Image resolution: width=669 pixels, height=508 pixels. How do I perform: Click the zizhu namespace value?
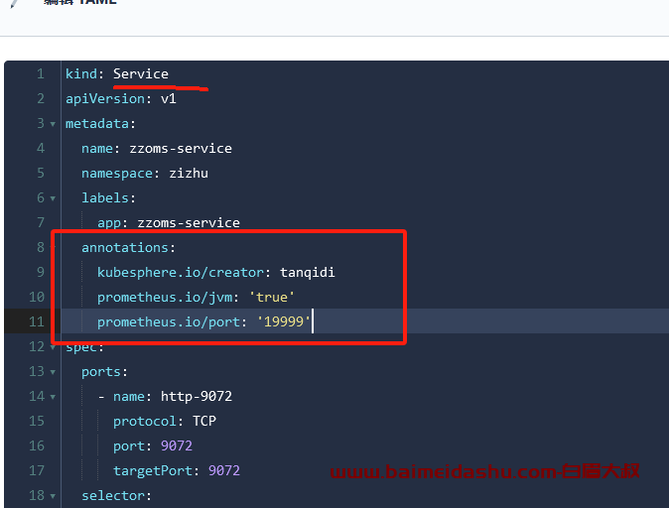click(189, 174)
